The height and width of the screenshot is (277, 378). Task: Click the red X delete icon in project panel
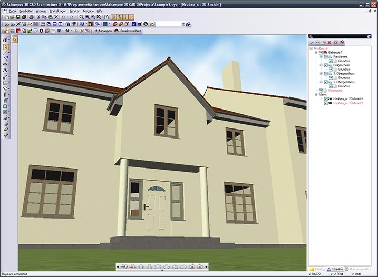[329, 42]
